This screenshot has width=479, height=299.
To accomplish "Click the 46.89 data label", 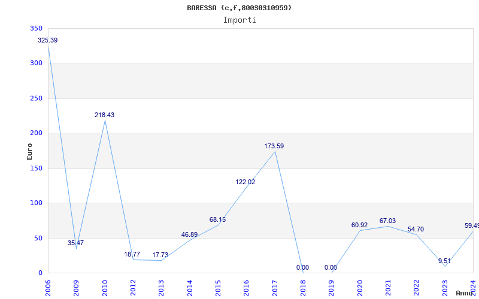I will point(189,234).
